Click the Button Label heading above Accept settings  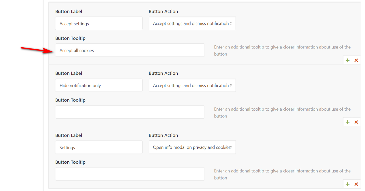[69, 11]
